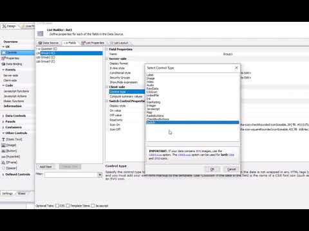Select Integer in the control type list
The height and width of the screenshot is (231, 309).
coord(151,105)
